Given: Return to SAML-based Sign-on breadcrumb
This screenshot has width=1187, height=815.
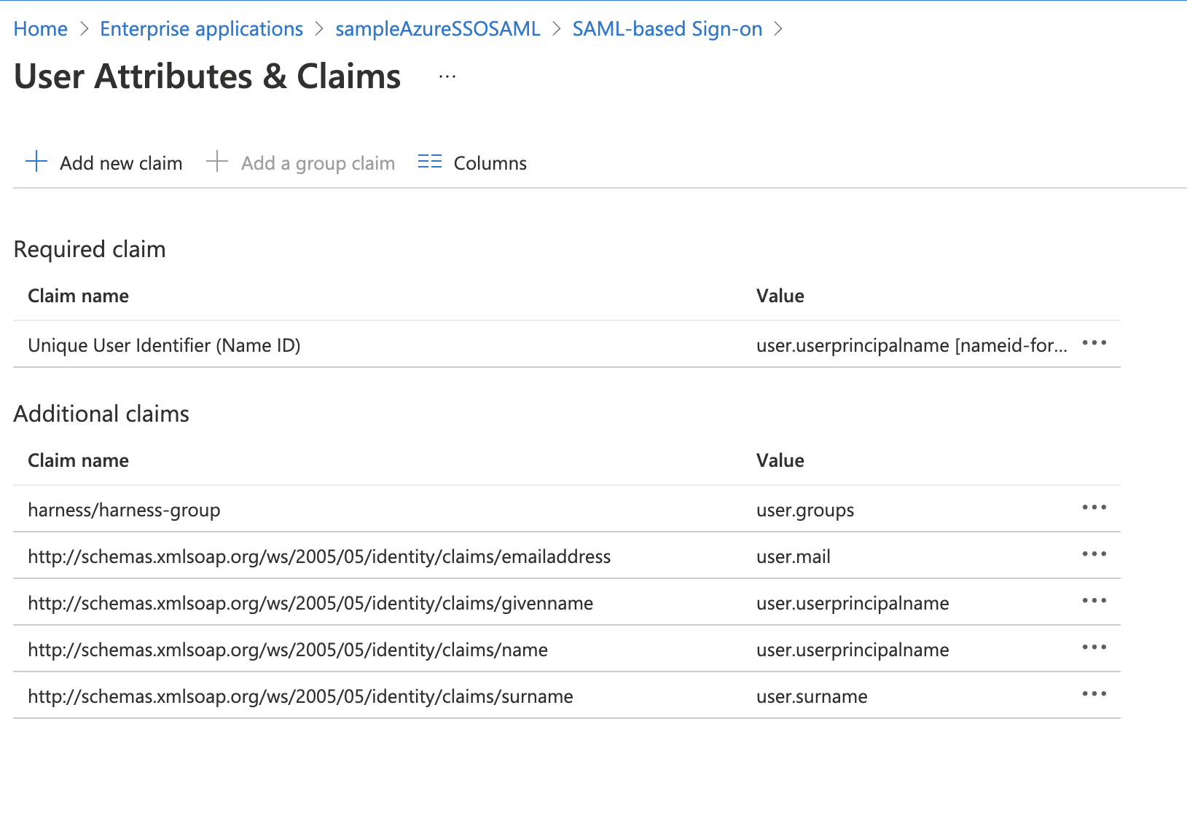Looking at the screenshot, I should click(x=667, y=29).
